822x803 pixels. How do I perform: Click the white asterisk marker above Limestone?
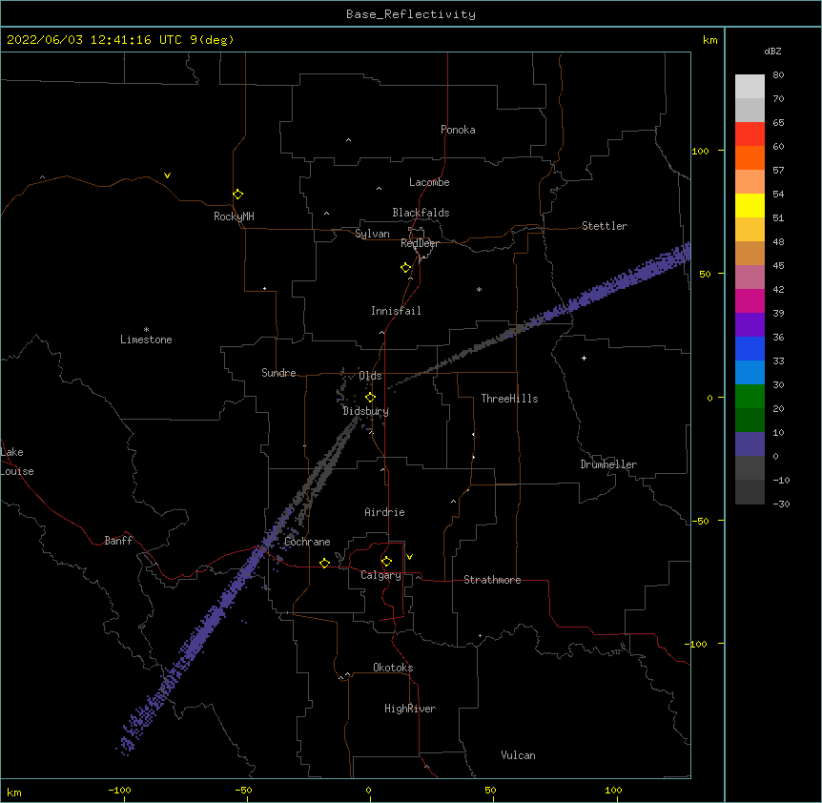coord(146,330)
